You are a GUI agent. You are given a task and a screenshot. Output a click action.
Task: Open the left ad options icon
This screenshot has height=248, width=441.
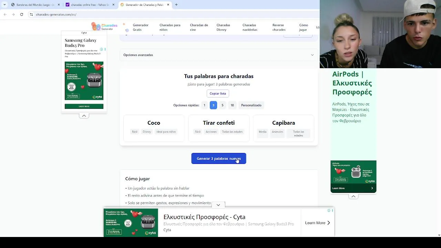coord(105,50)
